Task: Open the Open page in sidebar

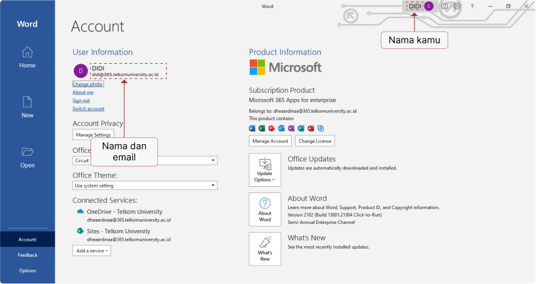Action: 27,157
